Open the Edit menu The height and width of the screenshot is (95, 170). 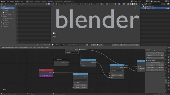[8, 1]
